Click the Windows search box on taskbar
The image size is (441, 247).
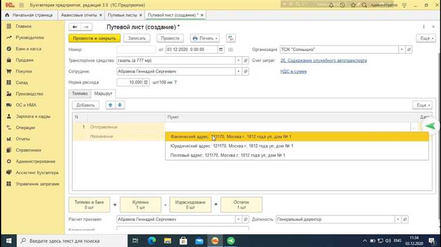72,241
